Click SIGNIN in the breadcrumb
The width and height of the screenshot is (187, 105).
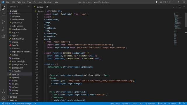tap(52, 11)
